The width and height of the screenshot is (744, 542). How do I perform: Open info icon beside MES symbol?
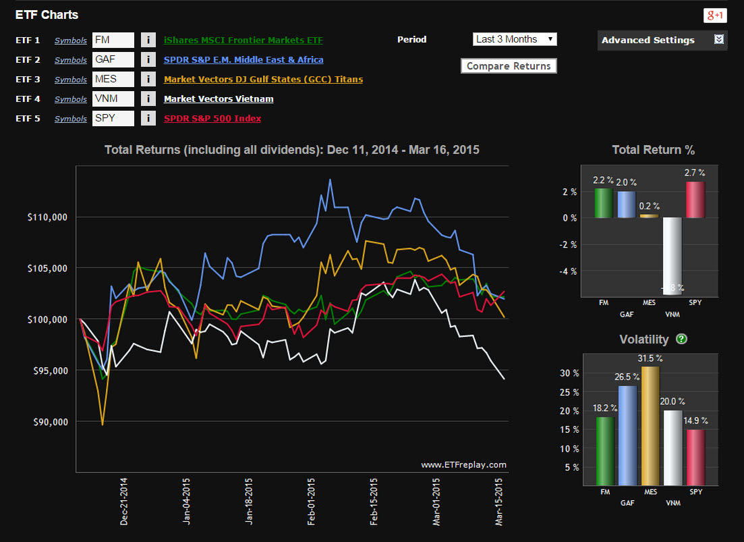coord(148,79)
